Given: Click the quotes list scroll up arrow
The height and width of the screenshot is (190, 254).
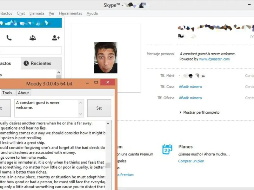Looking at the screenshot, I should coord(108,123).
